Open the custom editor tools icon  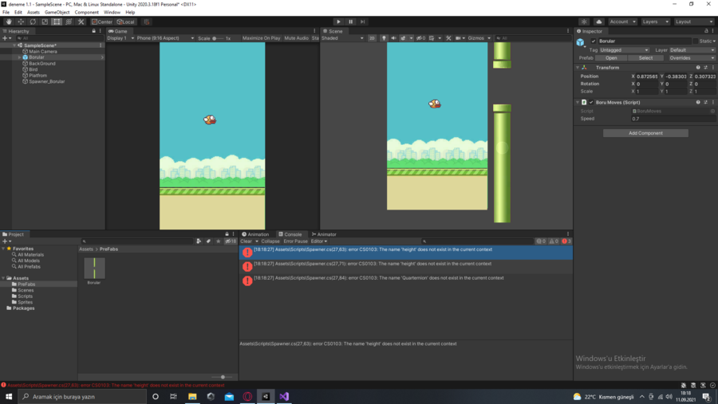coord(81,22)
